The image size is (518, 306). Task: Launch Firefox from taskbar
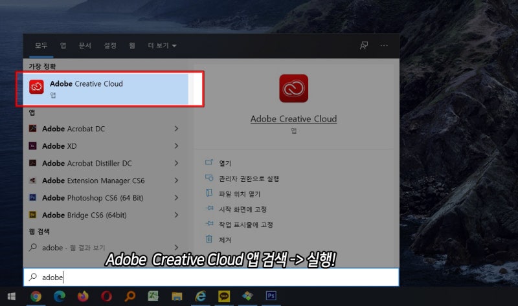pos(83,296)
